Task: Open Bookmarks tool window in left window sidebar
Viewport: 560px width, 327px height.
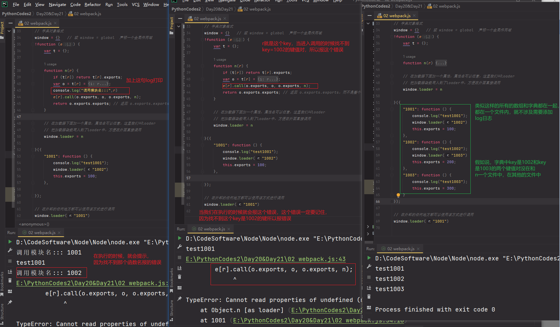Action: pyautogui.click(x=2, y=283)
